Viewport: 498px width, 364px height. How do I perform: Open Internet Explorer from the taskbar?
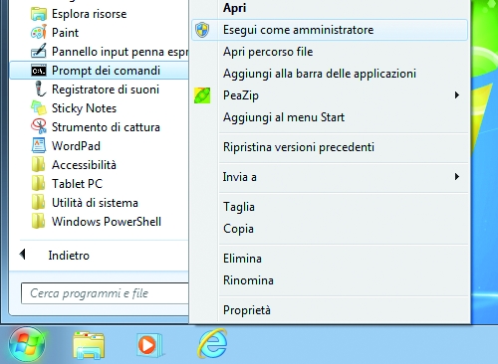pyautogui.click(x=212, y=344)
